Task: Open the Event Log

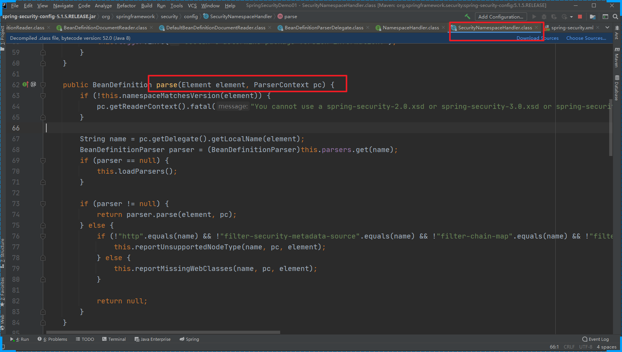Action: coord(596,339)
